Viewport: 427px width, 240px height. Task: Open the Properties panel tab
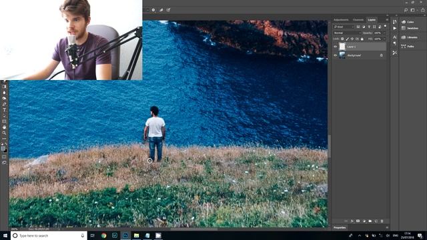(340, 227)
